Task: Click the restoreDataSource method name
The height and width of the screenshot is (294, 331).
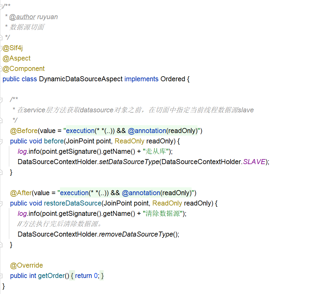Action: pos(73,203)
